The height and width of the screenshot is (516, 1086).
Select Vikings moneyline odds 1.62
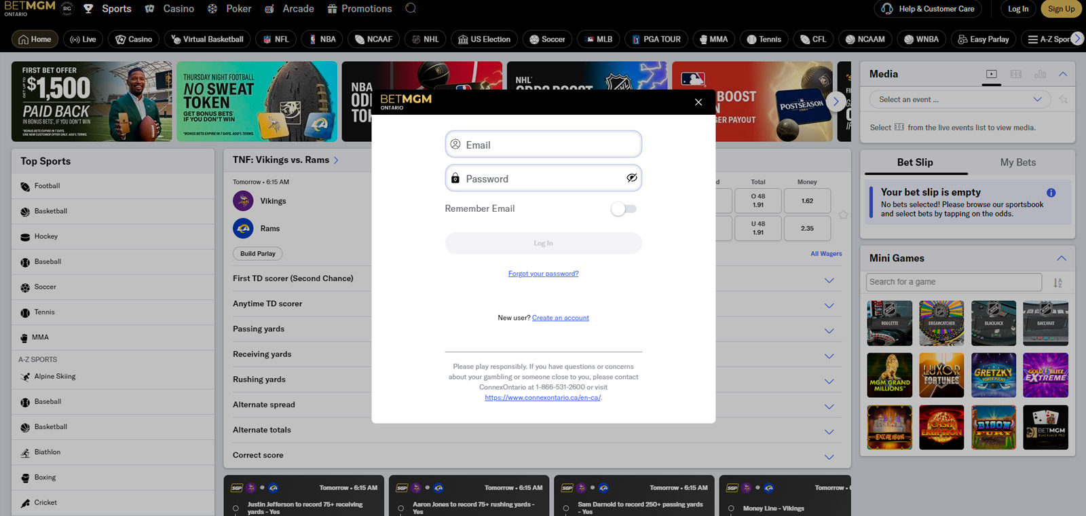(x=807, y=201)
